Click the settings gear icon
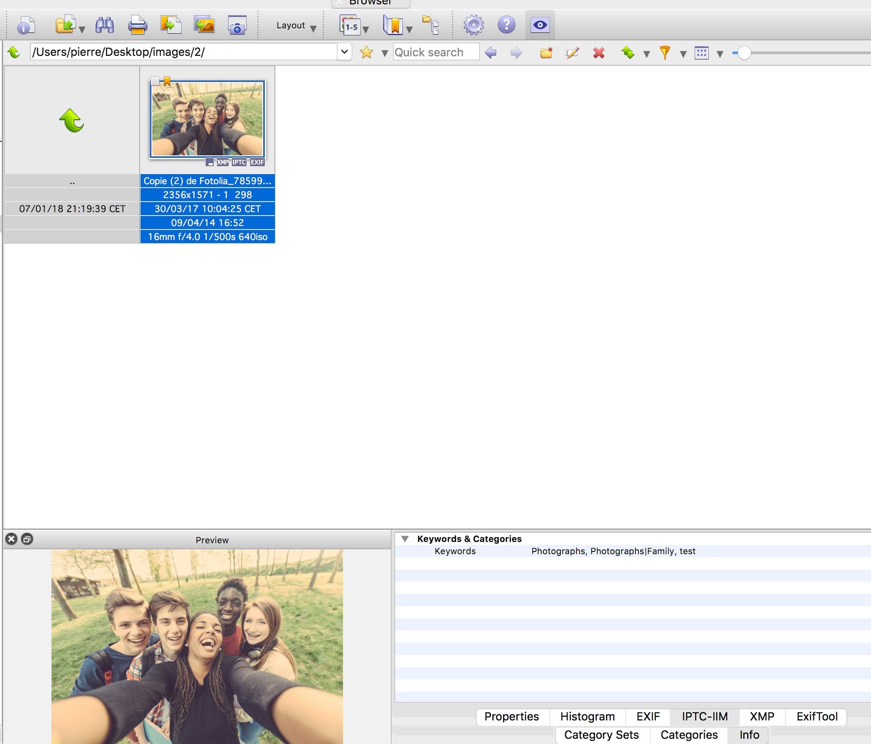The image size is (871, 744). coord(473,25)
